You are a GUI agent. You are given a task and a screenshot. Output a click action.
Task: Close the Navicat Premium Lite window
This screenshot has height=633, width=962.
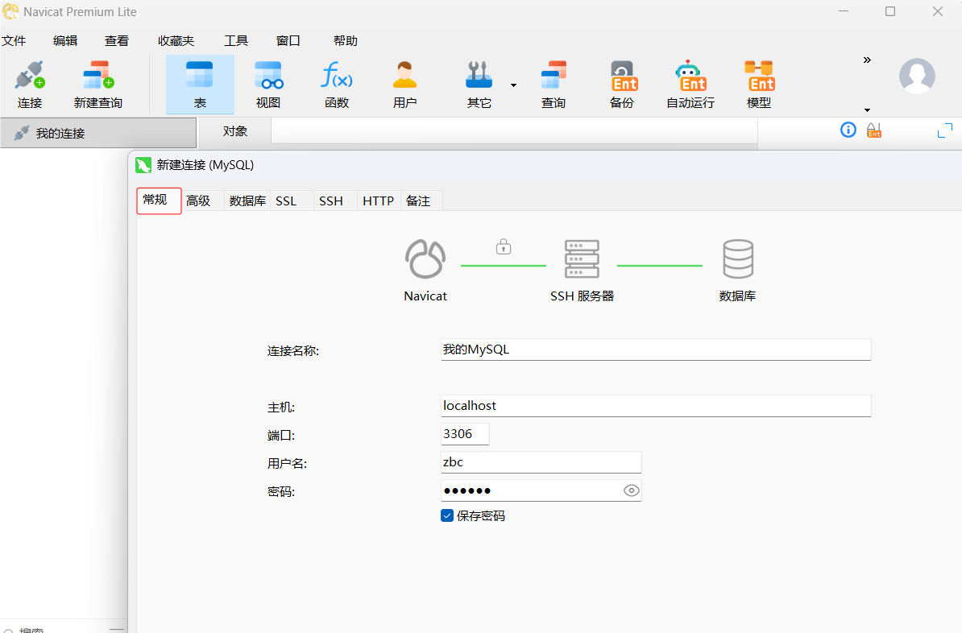click(938, 11)
